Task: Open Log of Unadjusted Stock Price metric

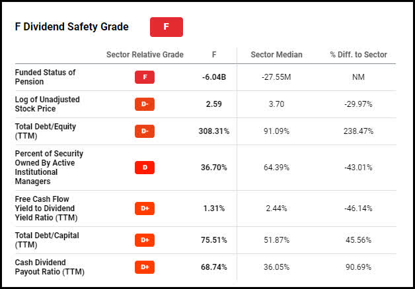Action: pos(47,104)
